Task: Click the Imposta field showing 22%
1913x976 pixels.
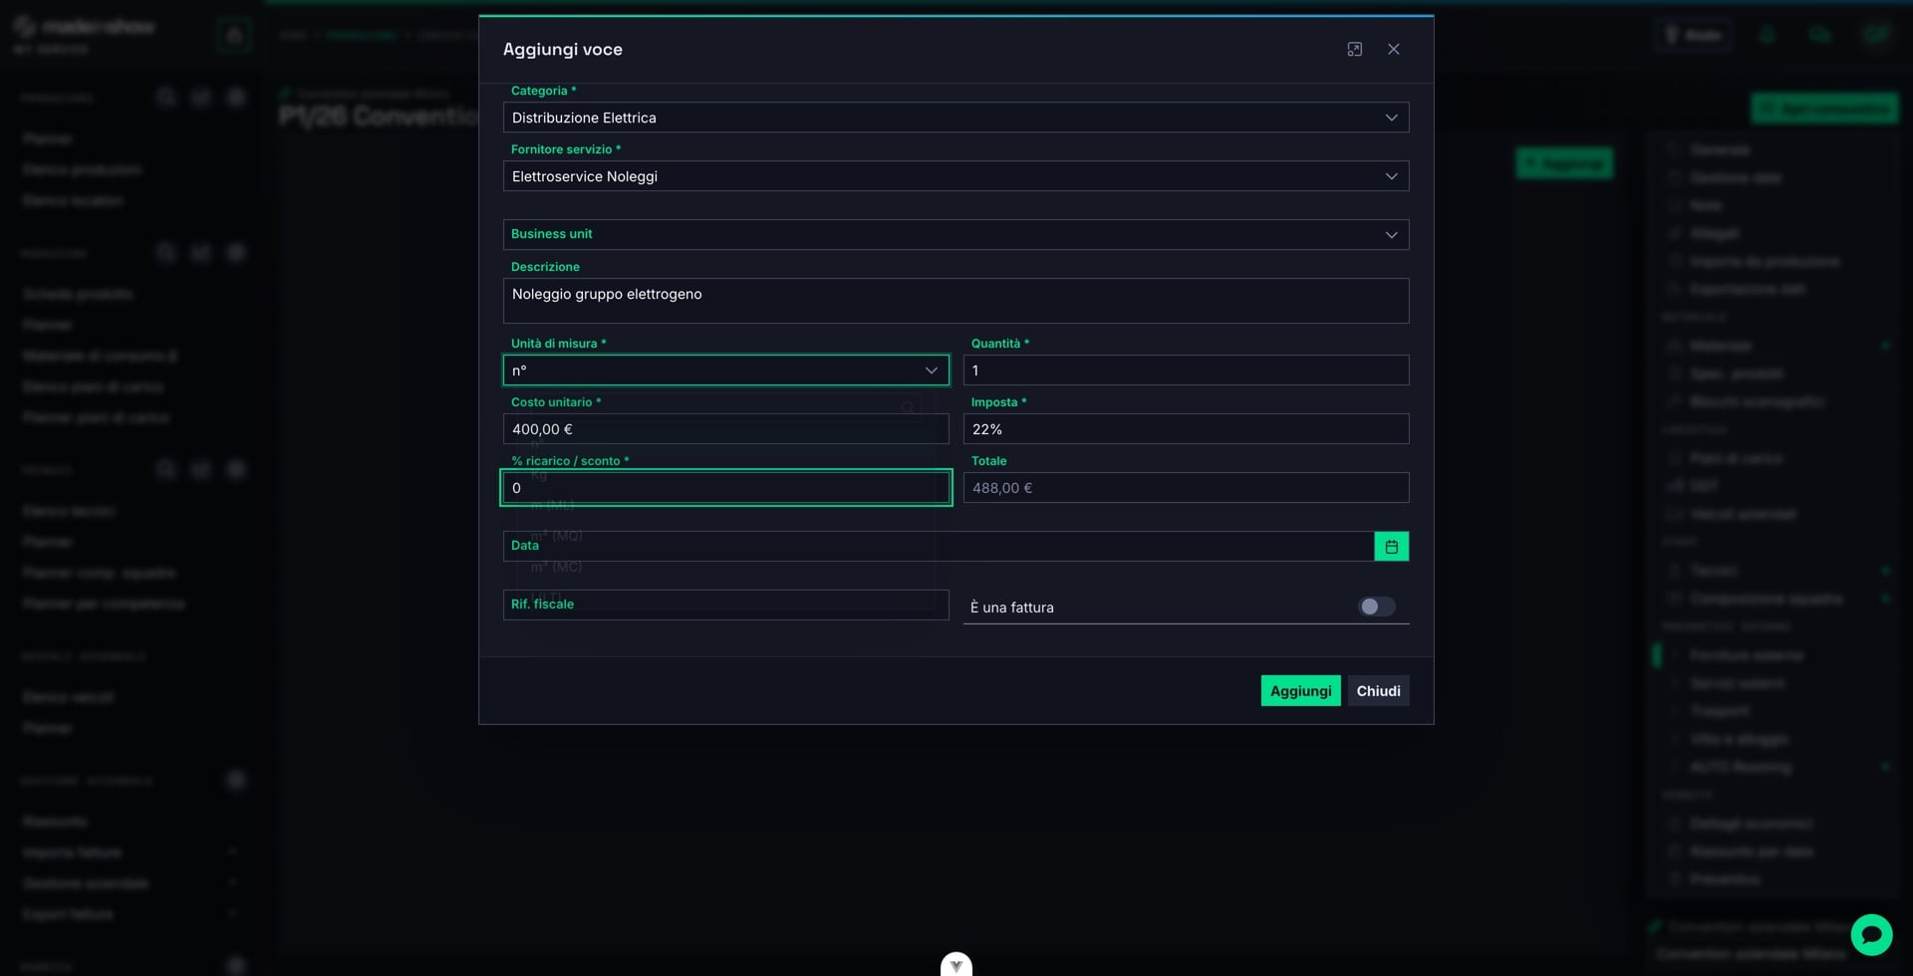Action: (1186, 429)
